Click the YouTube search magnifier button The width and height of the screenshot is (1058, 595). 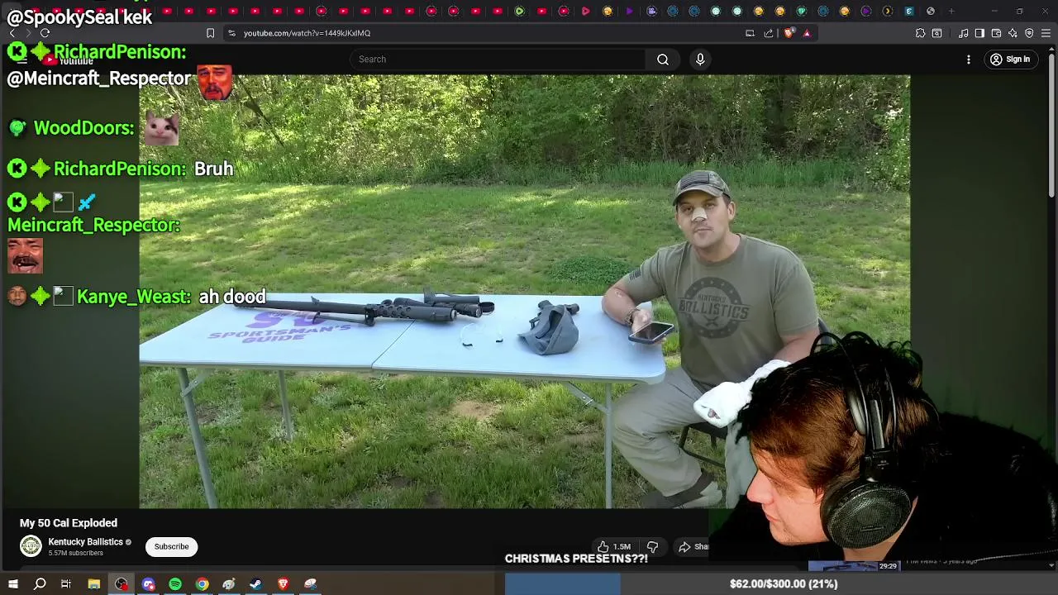[663, 59]
